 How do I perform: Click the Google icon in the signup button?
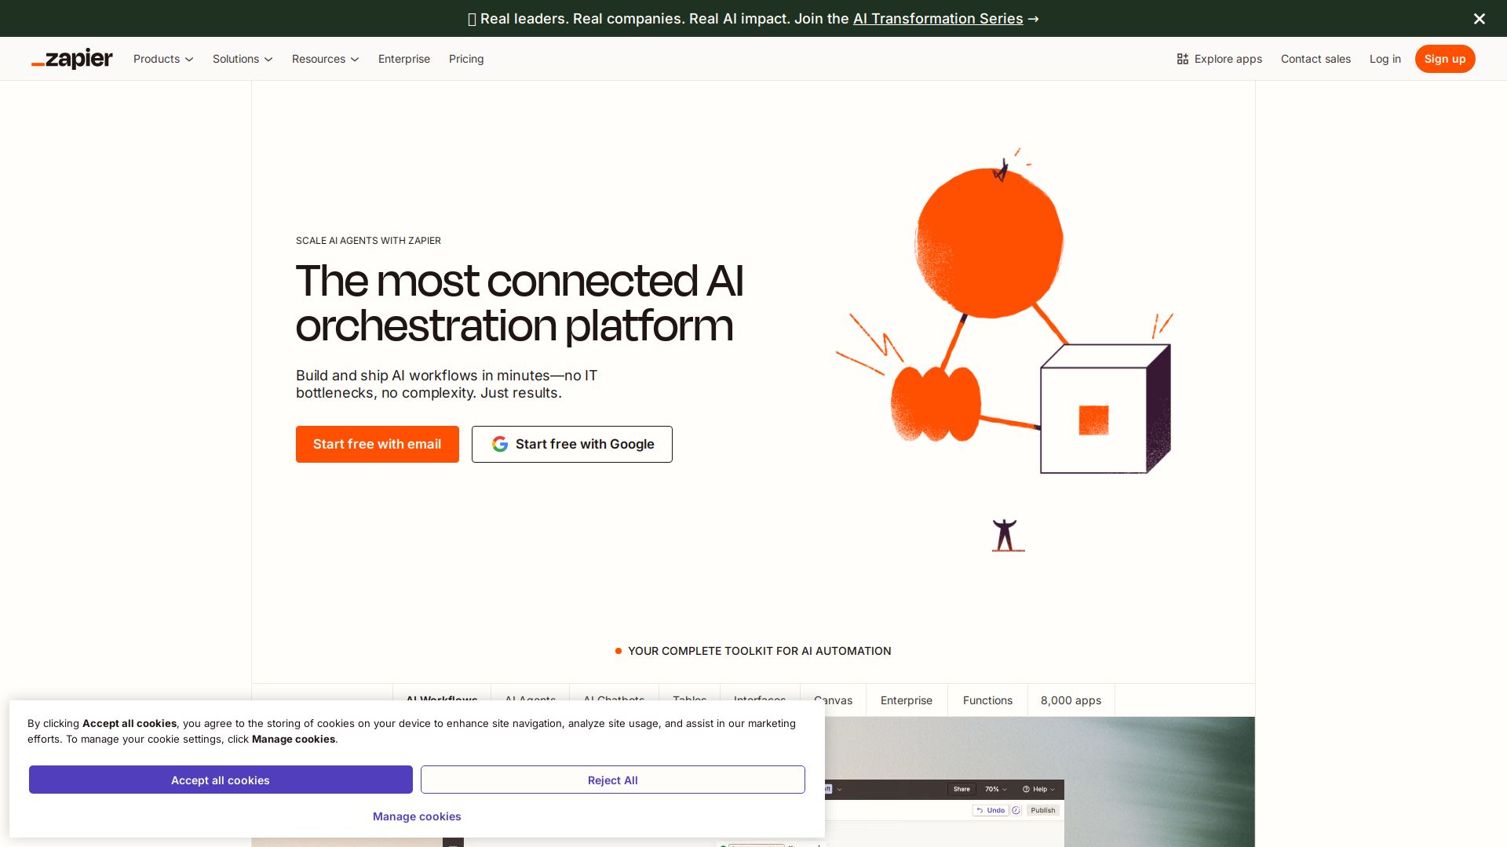coord(500,444)
